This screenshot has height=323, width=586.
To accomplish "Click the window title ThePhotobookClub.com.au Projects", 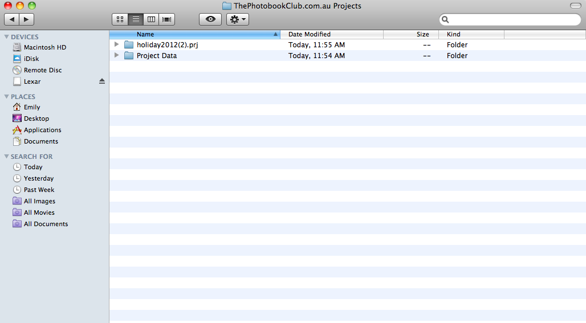I will tap(298, 6).
